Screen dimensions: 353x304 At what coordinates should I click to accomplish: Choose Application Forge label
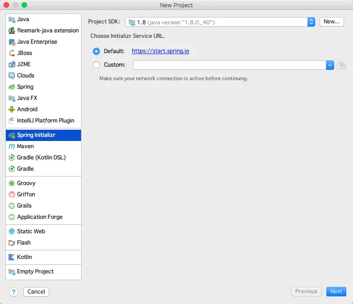click(x=40, y=217)
